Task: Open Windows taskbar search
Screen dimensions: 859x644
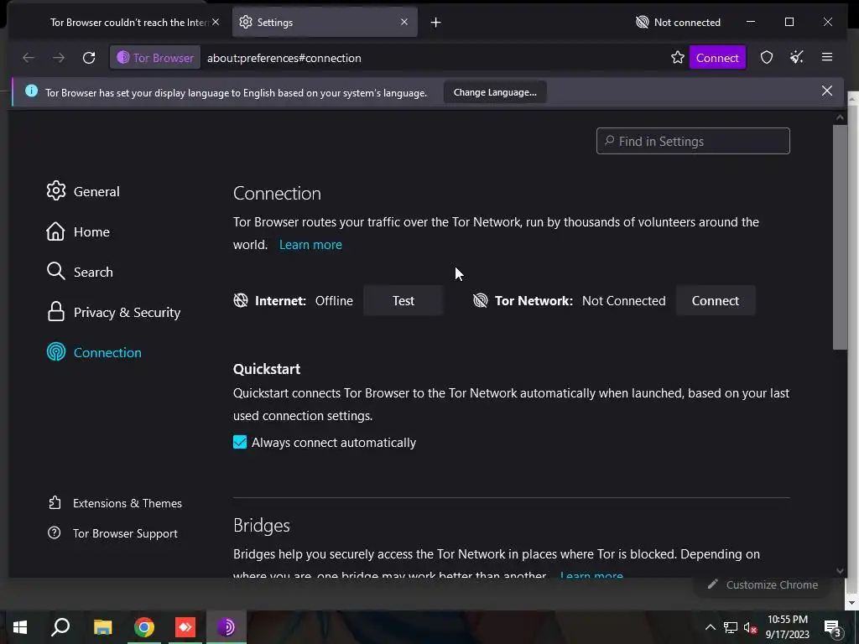Action: pos(60,627)
